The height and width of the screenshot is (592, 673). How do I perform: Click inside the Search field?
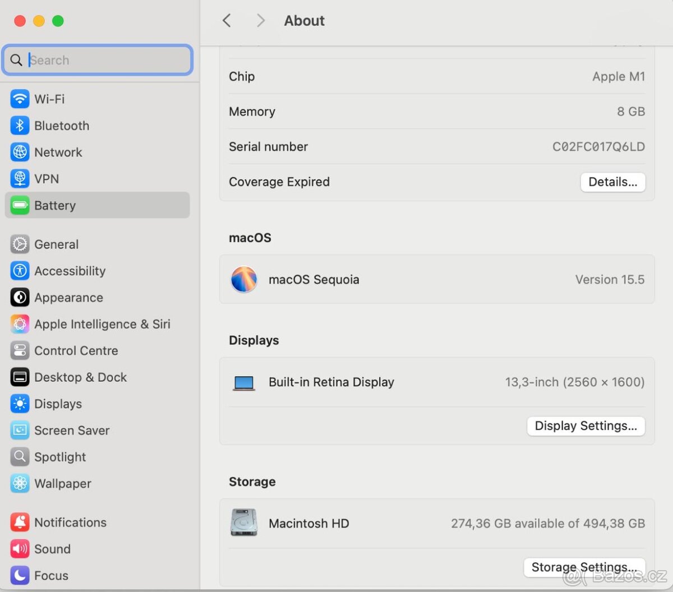click(96, 60)
